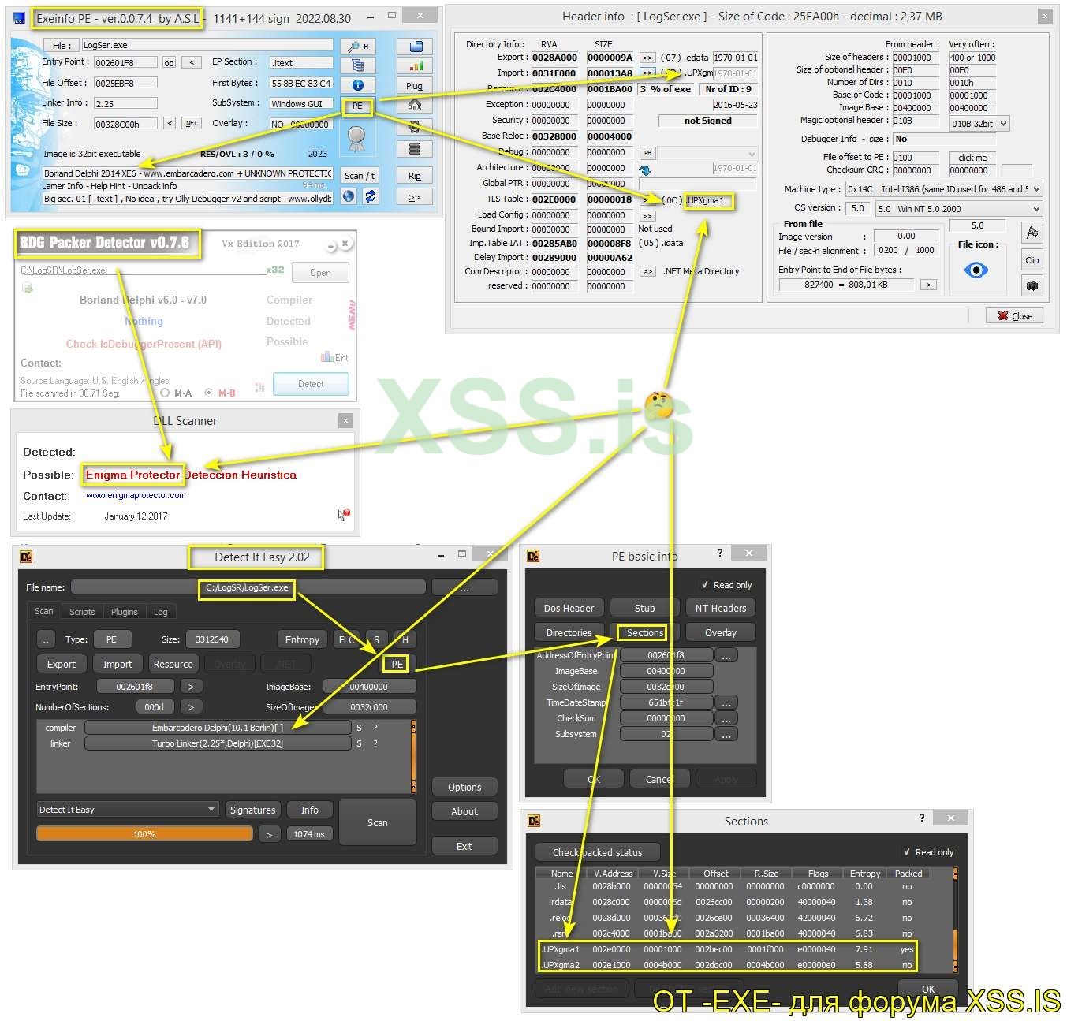Open the Machine type dropdown in Header info

click(944, 189)
